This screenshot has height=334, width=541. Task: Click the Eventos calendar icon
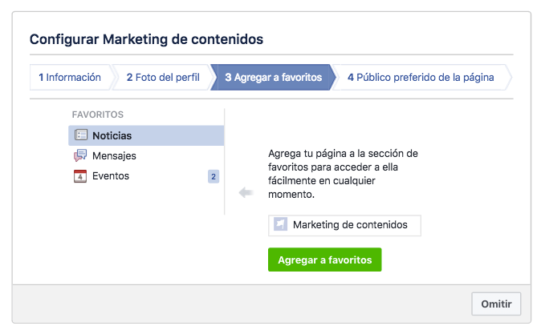tap(80, 176)
